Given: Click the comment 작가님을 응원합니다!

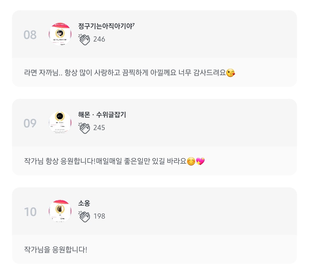Looking at the screenshot, I should [56, 250].
